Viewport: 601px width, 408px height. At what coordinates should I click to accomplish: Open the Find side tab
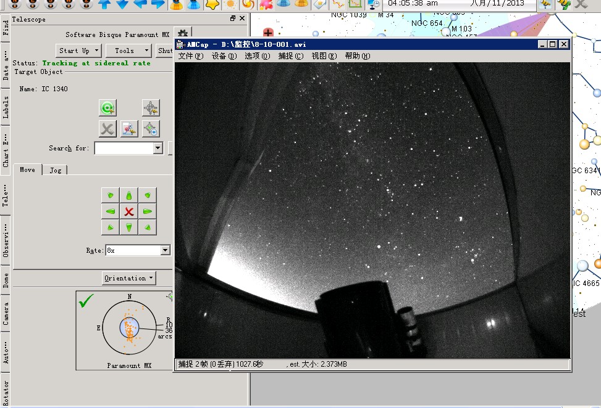click(x=6, y=28)
